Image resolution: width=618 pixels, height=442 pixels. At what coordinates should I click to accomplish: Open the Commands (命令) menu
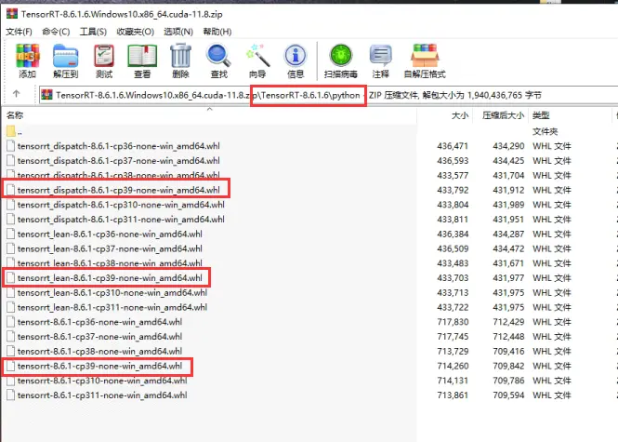56,32
